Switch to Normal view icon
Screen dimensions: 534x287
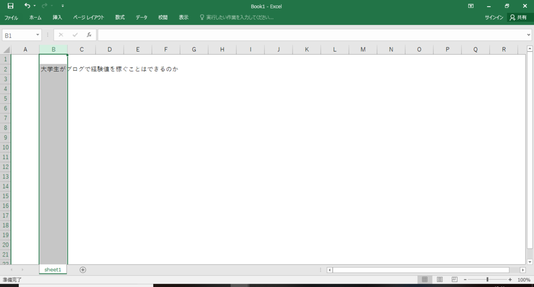click(424, 280)
